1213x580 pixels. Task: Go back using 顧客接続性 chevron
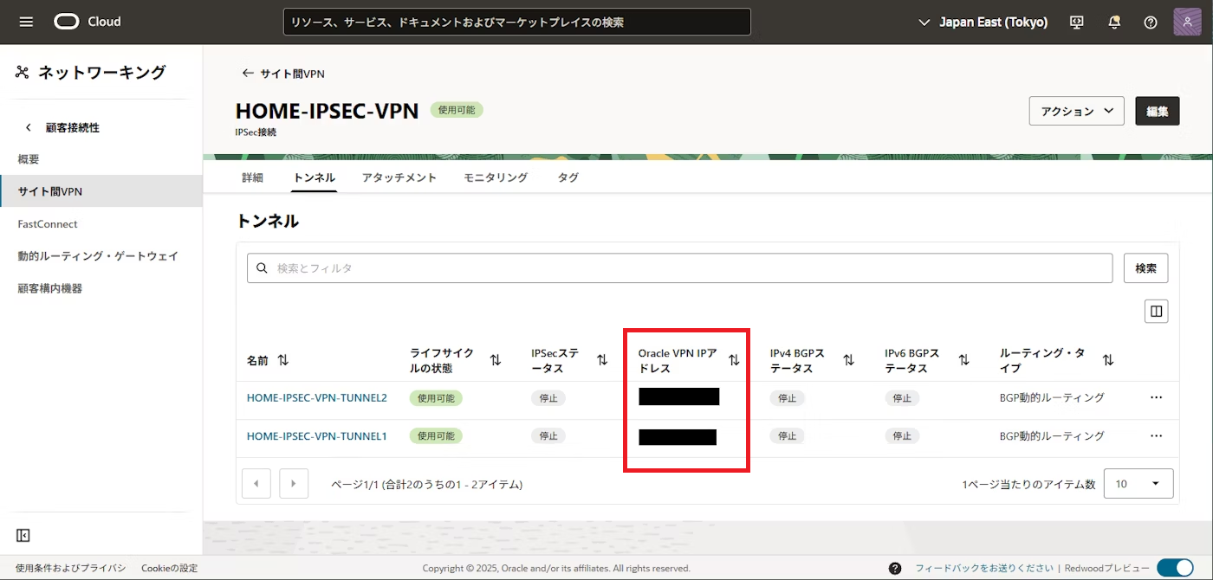(x=29, y=127)
